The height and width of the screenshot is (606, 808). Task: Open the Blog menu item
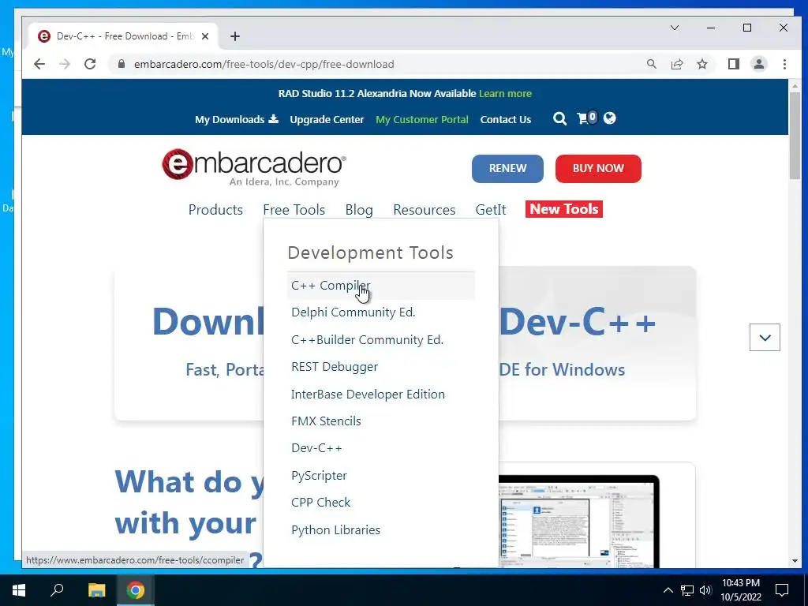pyautogui.click(x=359, y=210)
